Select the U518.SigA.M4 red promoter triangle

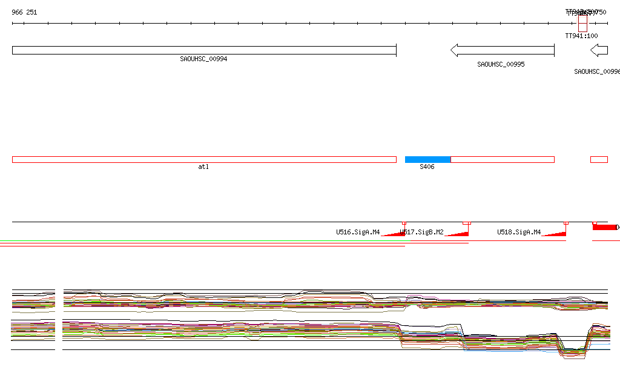pyautogui.click(x=556, y=233)
